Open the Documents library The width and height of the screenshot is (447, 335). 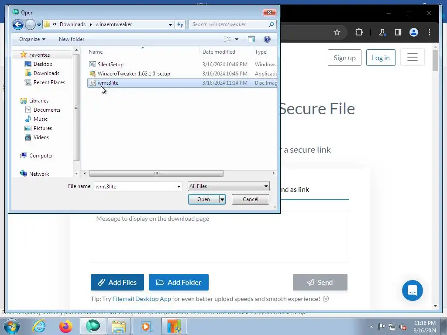tap(47, 109)
